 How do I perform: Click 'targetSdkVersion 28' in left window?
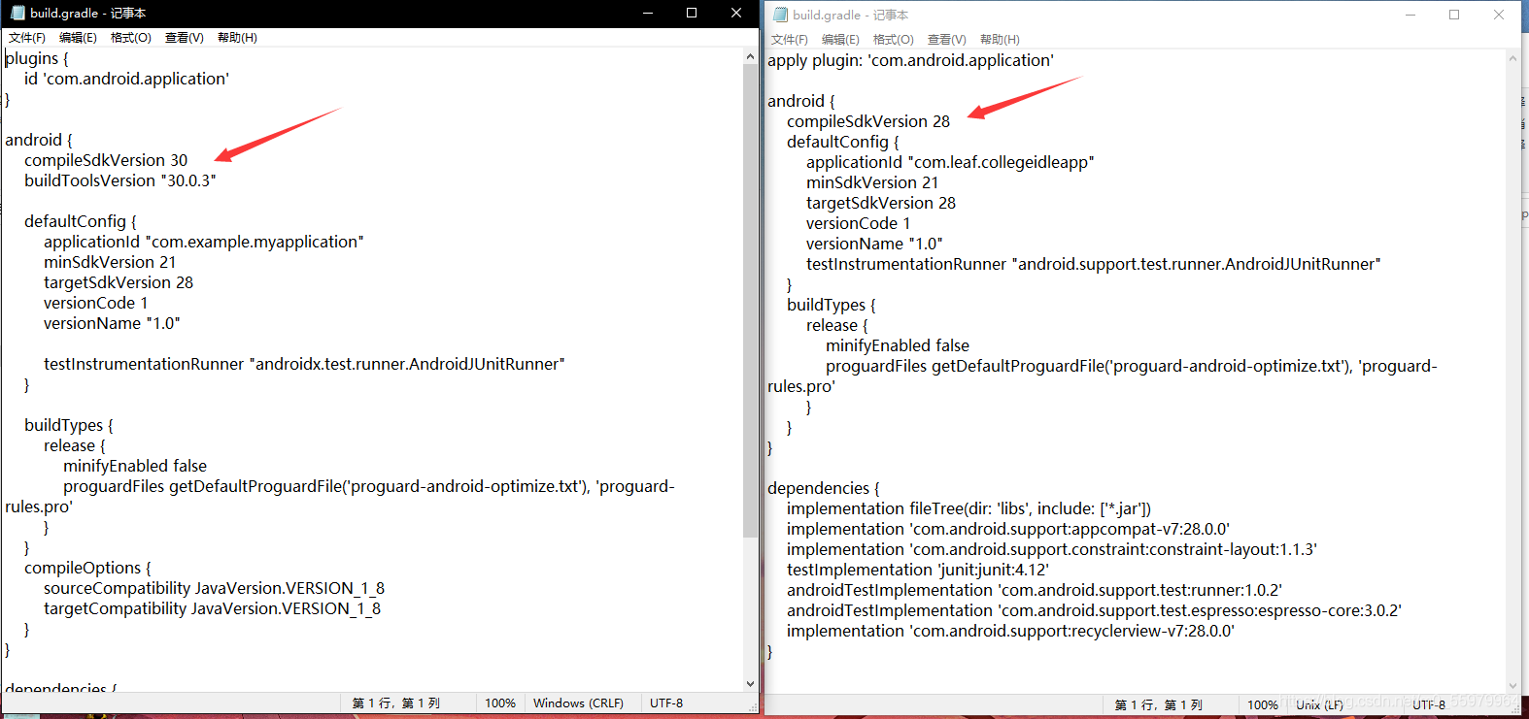click(119, 282)
